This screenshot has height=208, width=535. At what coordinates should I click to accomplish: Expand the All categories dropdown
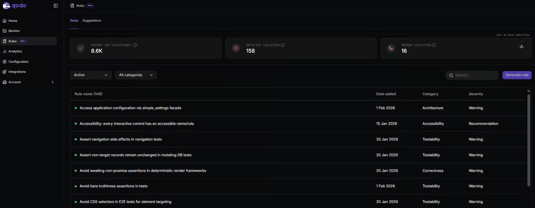point(136,75)
